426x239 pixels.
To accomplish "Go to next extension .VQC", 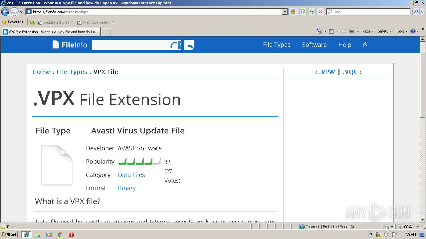I will pyautogui.click(x=352, y=72).
